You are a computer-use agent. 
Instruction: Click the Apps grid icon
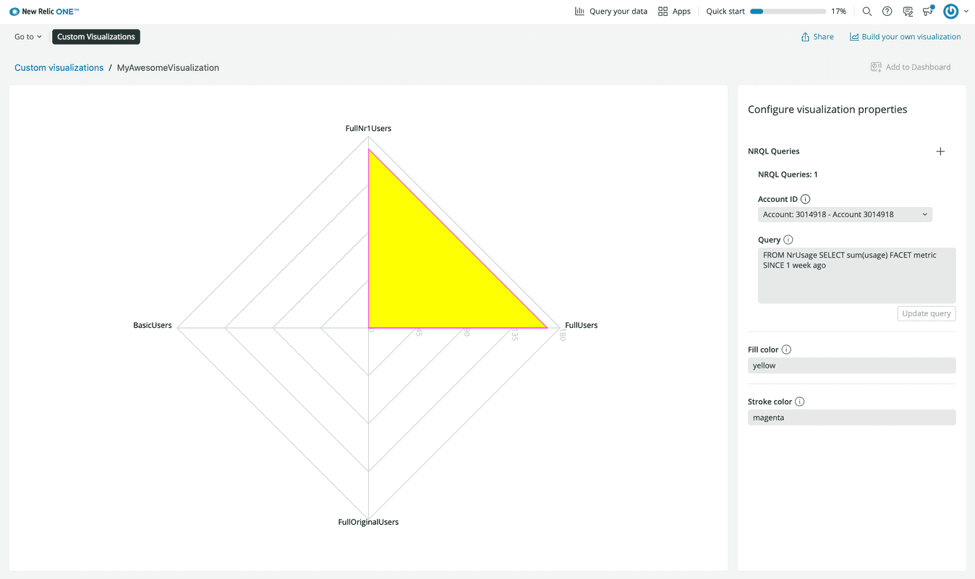click(663, 12)
